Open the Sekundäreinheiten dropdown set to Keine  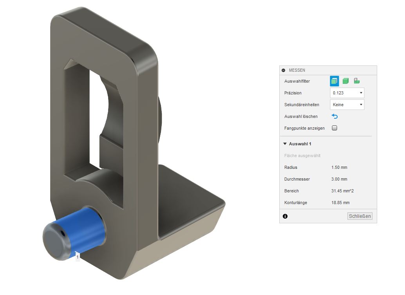347,105
